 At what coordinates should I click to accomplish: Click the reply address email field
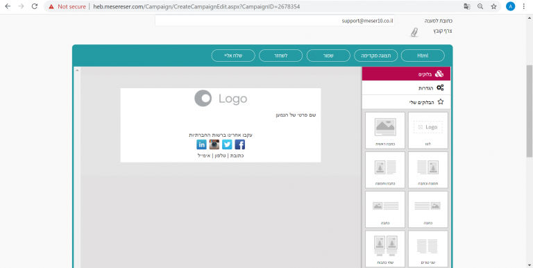coord(275,21)
